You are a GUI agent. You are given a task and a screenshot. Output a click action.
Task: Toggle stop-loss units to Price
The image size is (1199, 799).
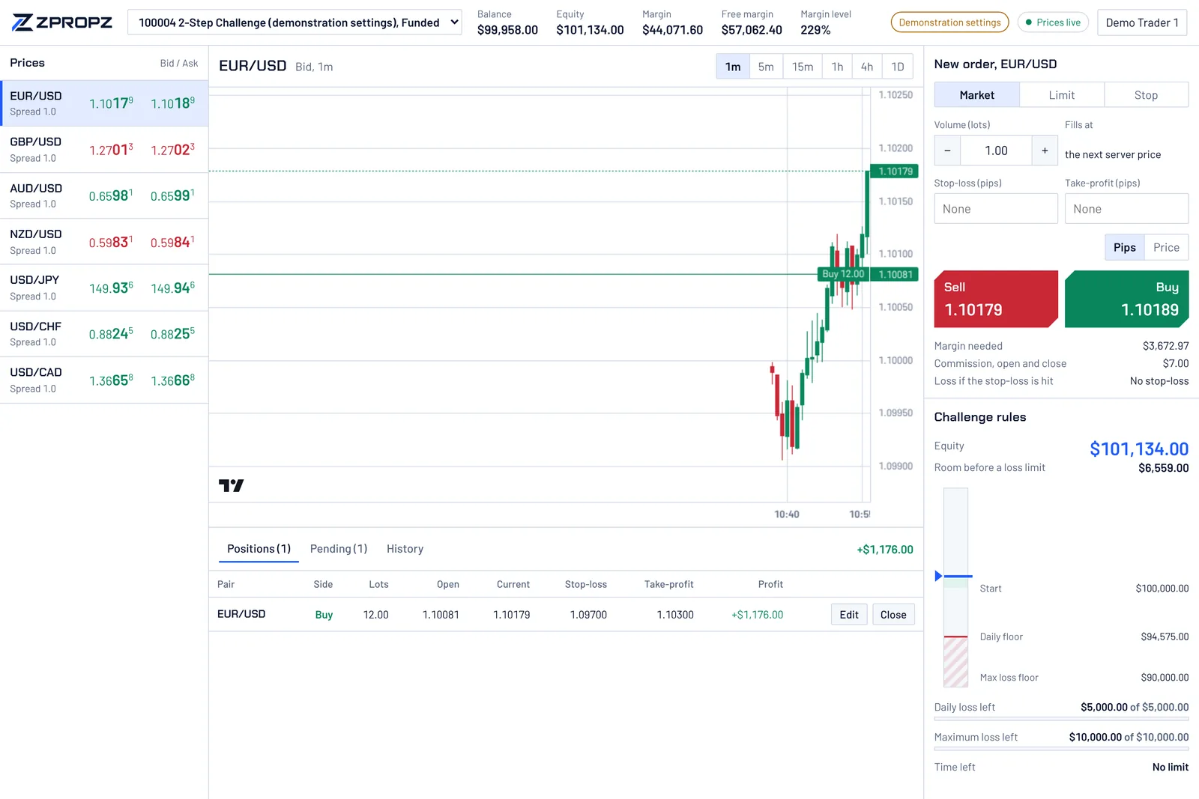click(x=1166, y=247)
